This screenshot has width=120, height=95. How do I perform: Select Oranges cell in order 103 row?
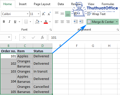click(x=25, y=71)
